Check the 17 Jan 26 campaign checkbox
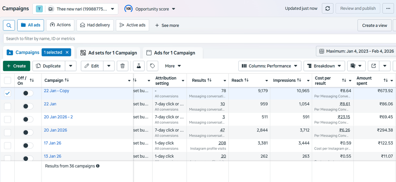This screenshot has width=396, height=182. [7, 145]
